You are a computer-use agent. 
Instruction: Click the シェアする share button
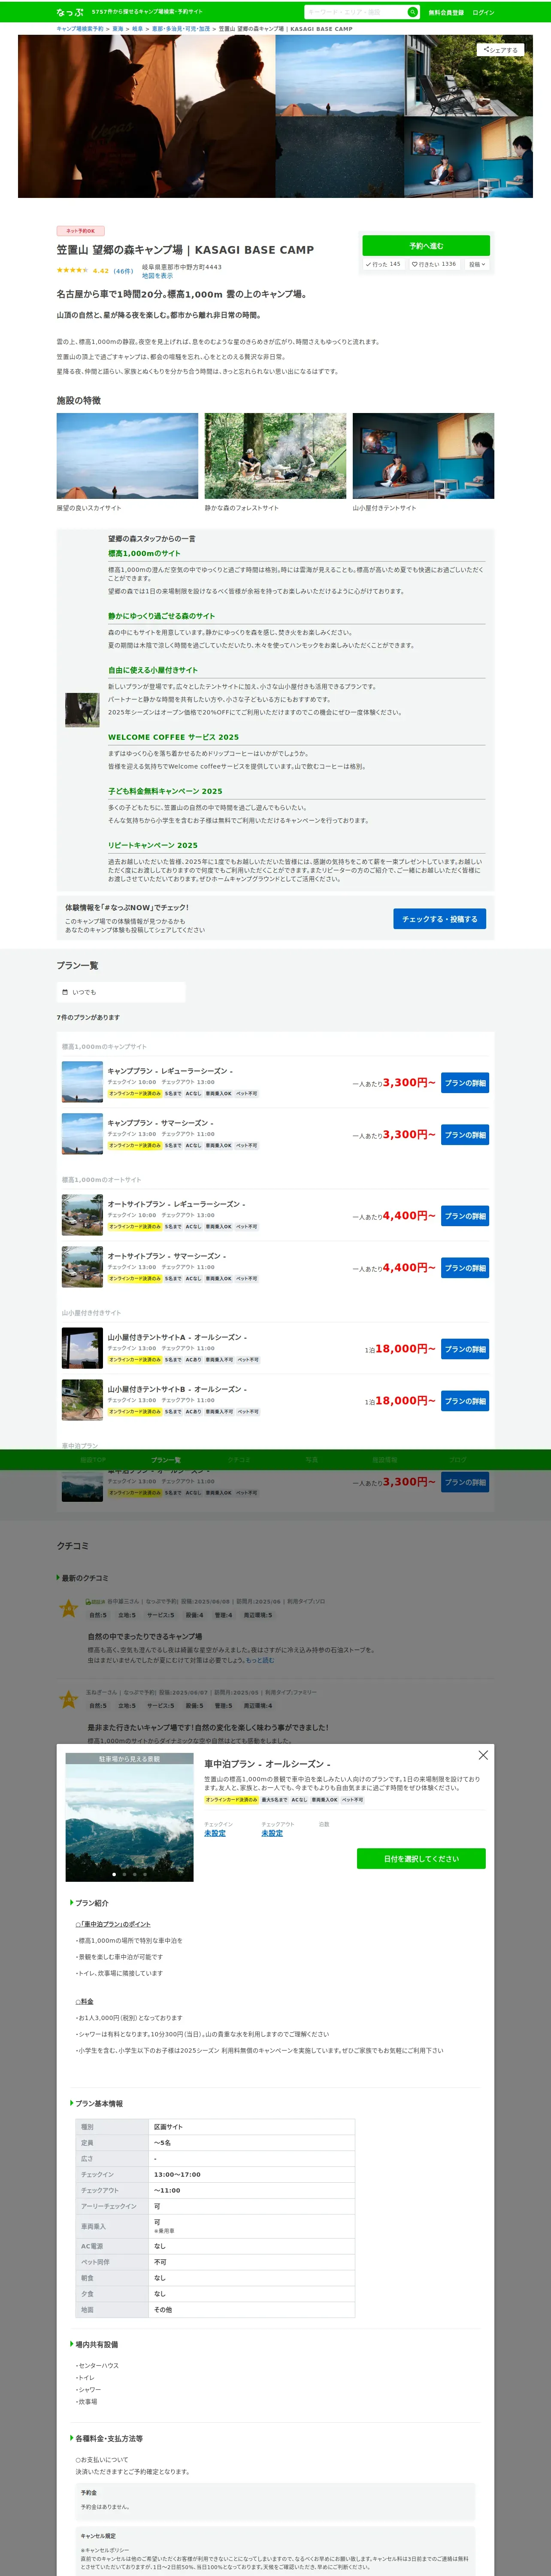click(501, 49)
